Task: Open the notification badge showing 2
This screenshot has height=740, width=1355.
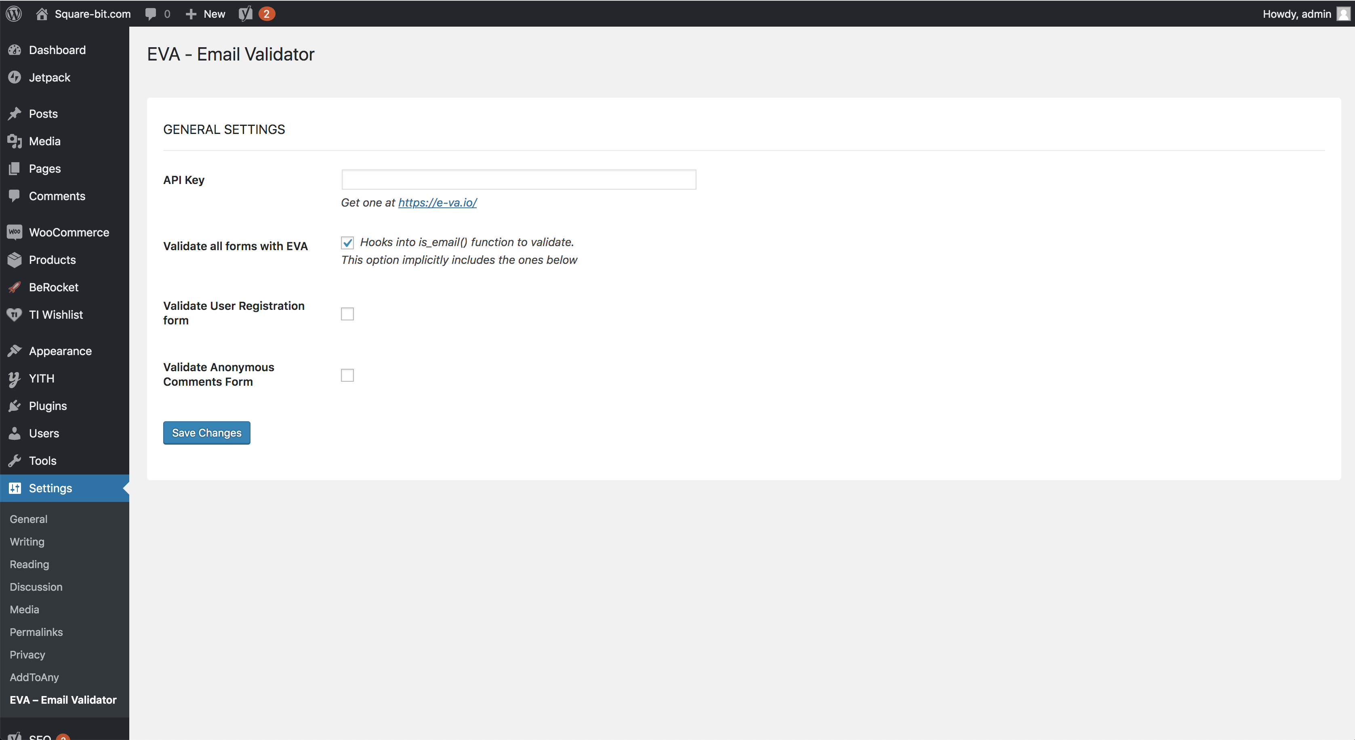Action: (267, 14)
